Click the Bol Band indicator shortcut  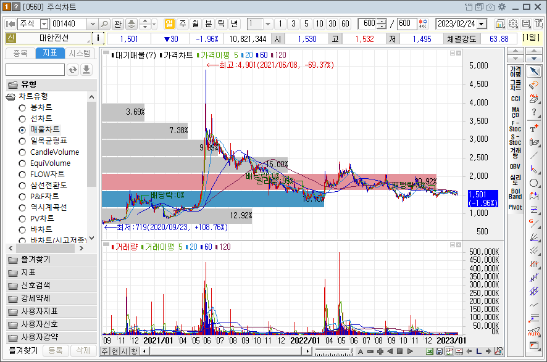pyautogui.click(x=516, y=194)
